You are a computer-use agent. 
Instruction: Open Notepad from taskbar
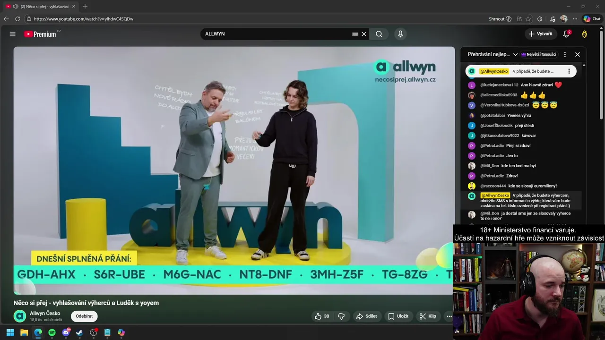[107, 332]
